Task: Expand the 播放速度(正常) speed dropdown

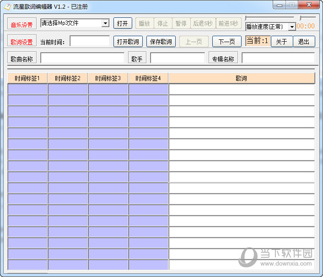Action: 292,27
